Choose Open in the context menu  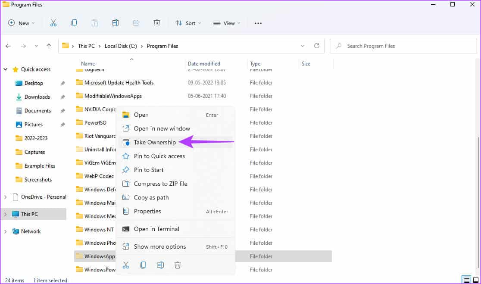[176, 115]
